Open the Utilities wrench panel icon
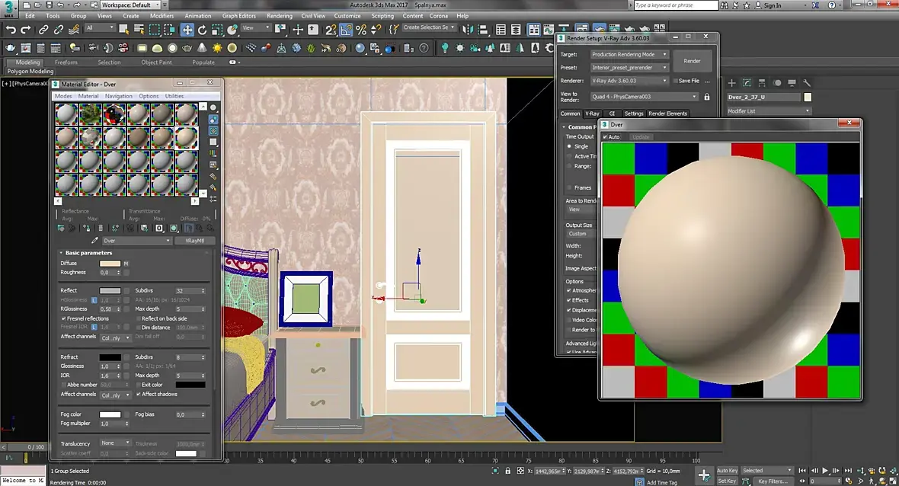Viewport: 899px width, 486px height. (x=807, y=83)
